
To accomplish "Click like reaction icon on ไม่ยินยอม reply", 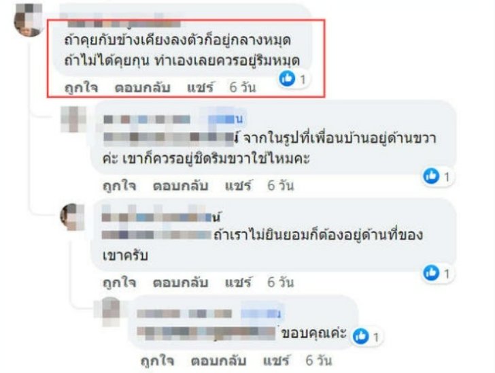I will click(431, 273).
